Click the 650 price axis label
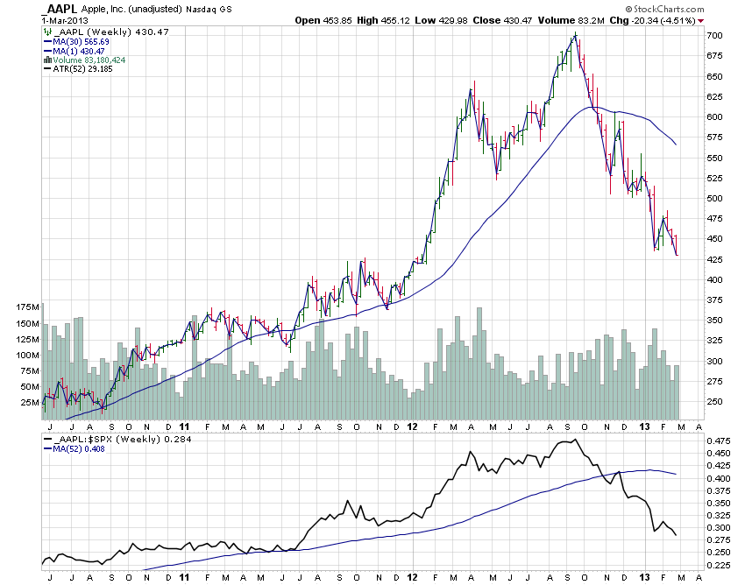 tap(714, 76)
